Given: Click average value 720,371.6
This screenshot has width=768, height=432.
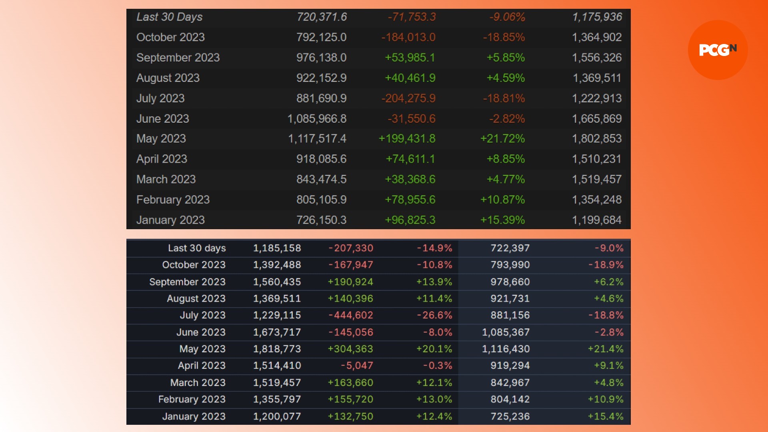Looking at the screenshot, I should 322,17.
